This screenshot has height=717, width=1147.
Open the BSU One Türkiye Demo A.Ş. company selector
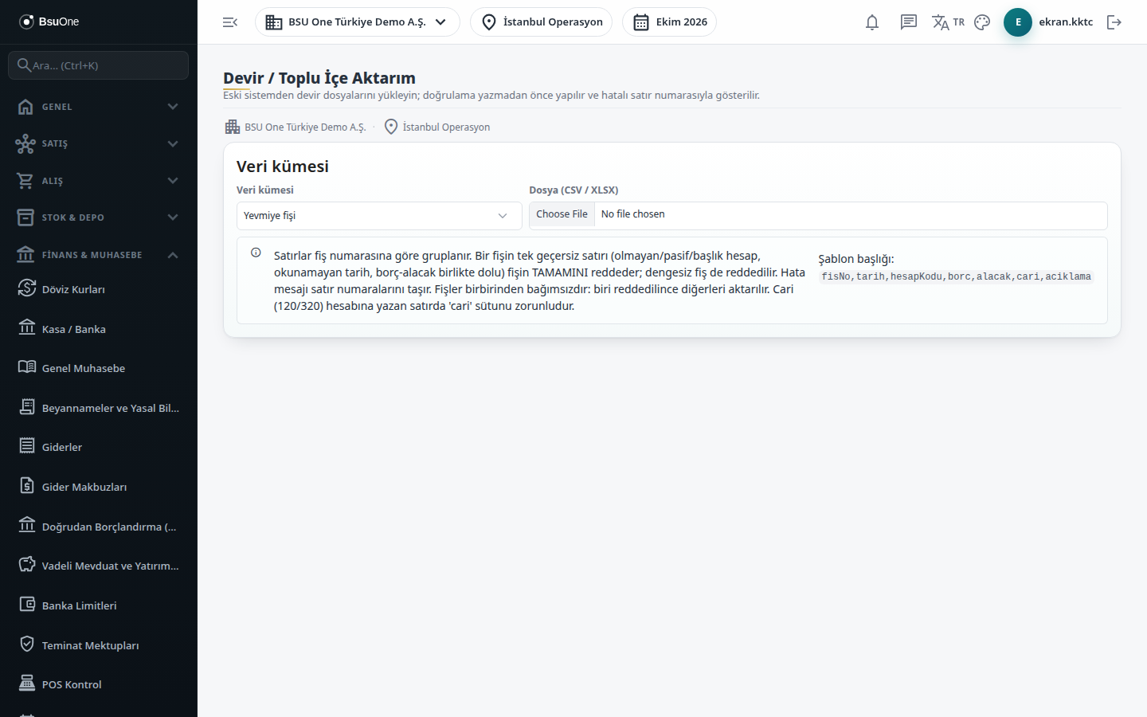point(358,22)
